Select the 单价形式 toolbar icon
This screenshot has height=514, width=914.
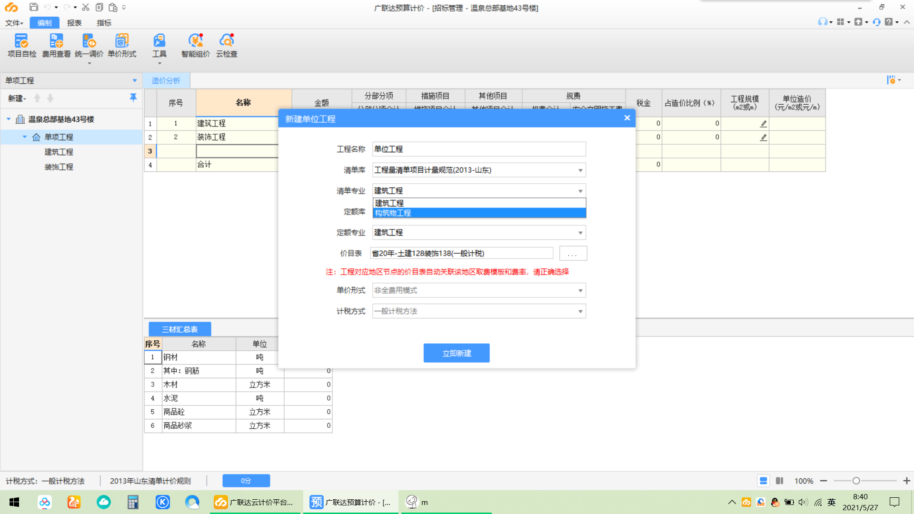click(x=122, y=45)
